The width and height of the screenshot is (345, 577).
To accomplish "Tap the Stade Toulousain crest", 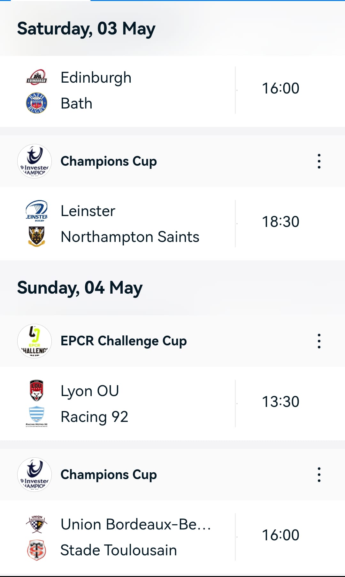I will coord(36,550).
